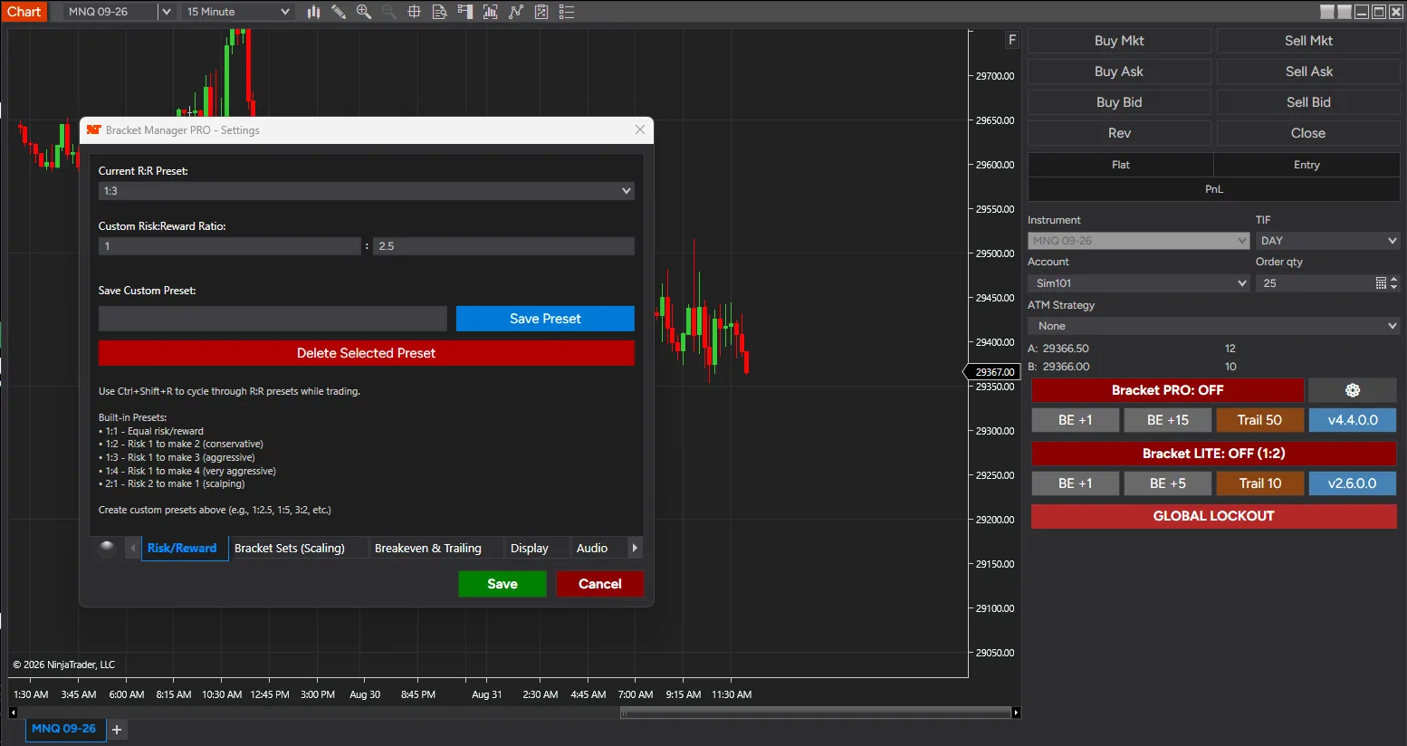Click the chart horizontal scrollbar thumb
The width and height of the screenshot is (1407, 746).
pos(815,713)
